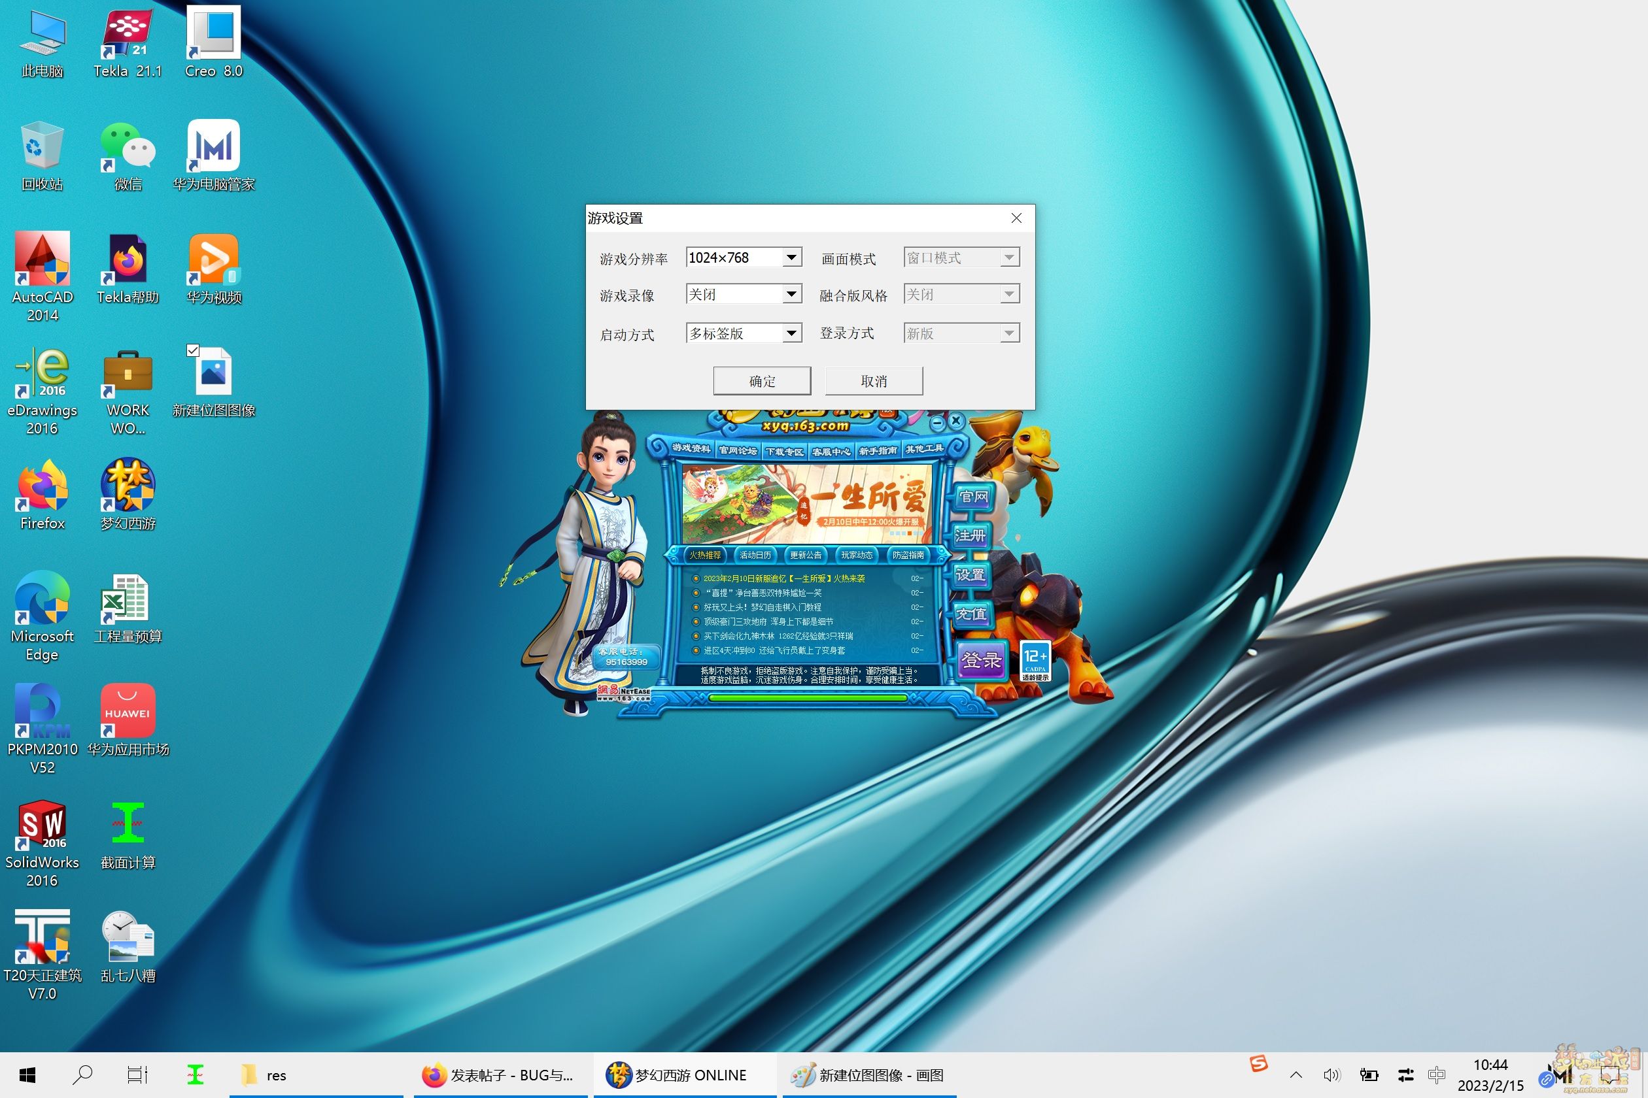Select the AutoCAD 2014 desktop shortcut
Image resolution: width=1648 pixels, height=1098 pixels.
(42, 277)
